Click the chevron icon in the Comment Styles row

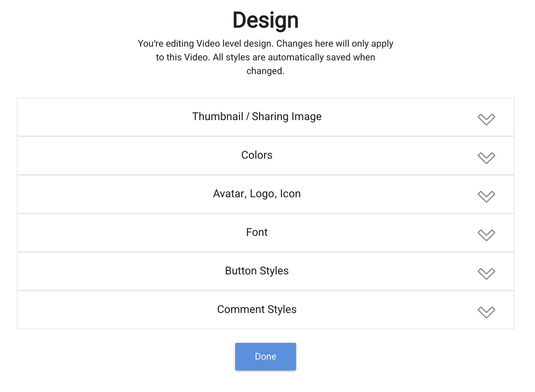486,312
